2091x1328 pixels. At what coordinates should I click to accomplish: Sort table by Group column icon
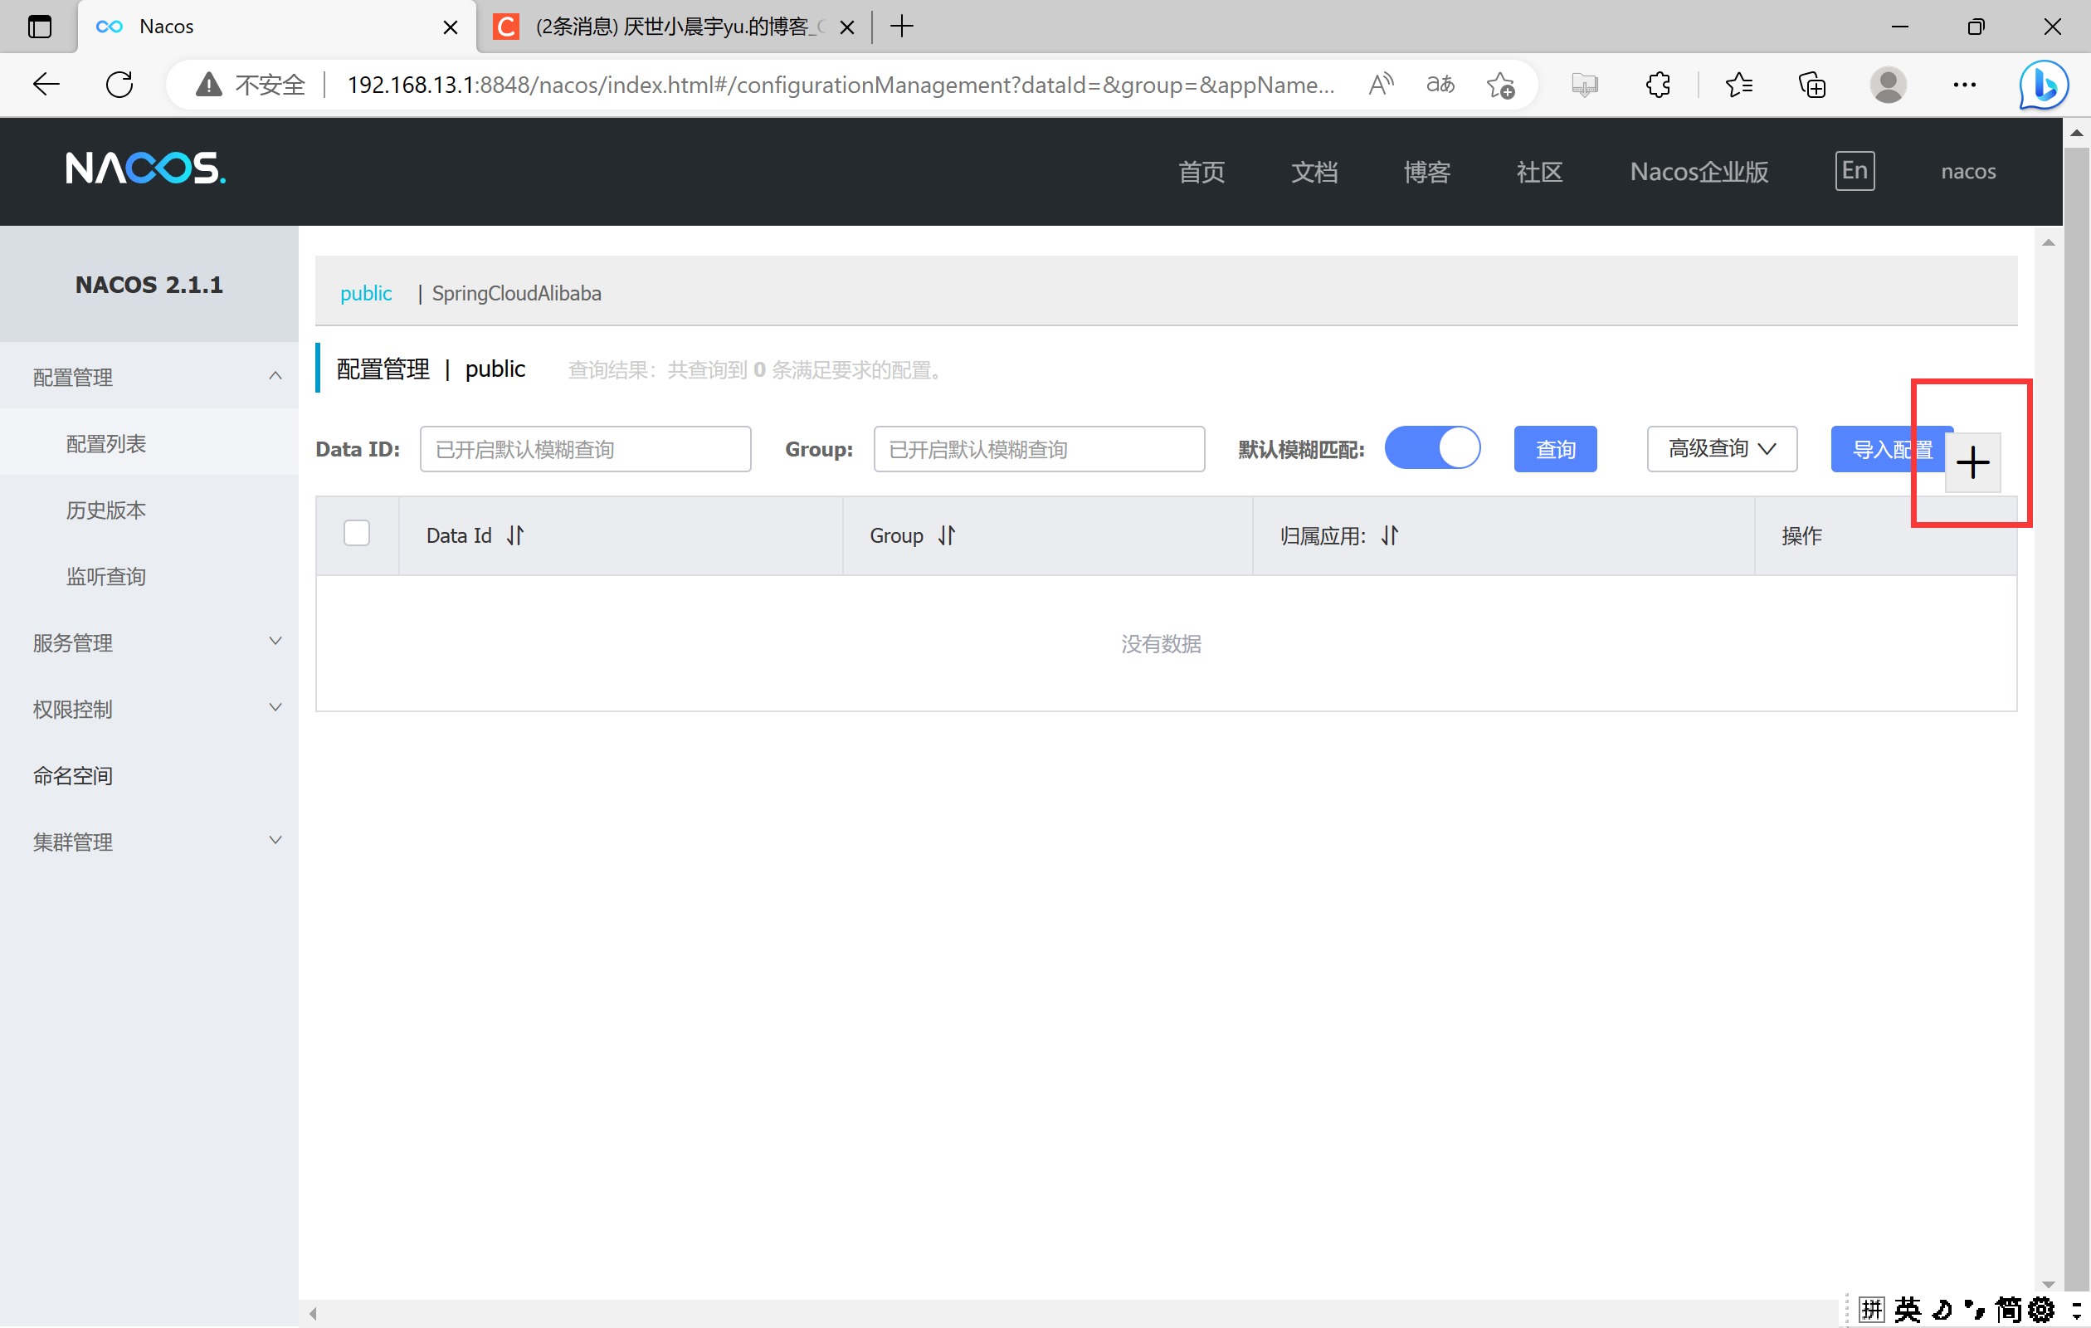pos(947,535)
